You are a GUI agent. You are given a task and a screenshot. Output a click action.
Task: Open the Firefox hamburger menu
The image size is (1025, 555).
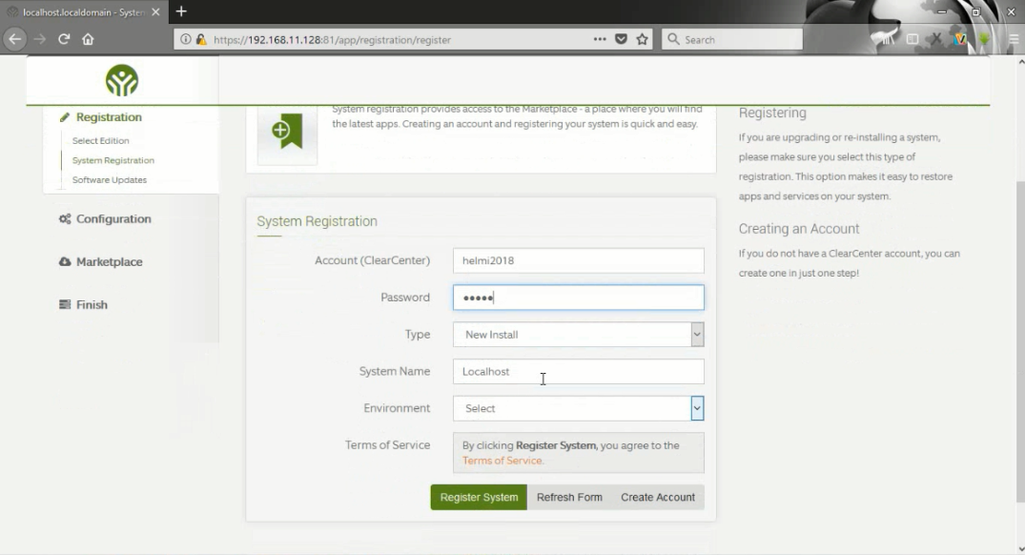(x=1014, y=39)
